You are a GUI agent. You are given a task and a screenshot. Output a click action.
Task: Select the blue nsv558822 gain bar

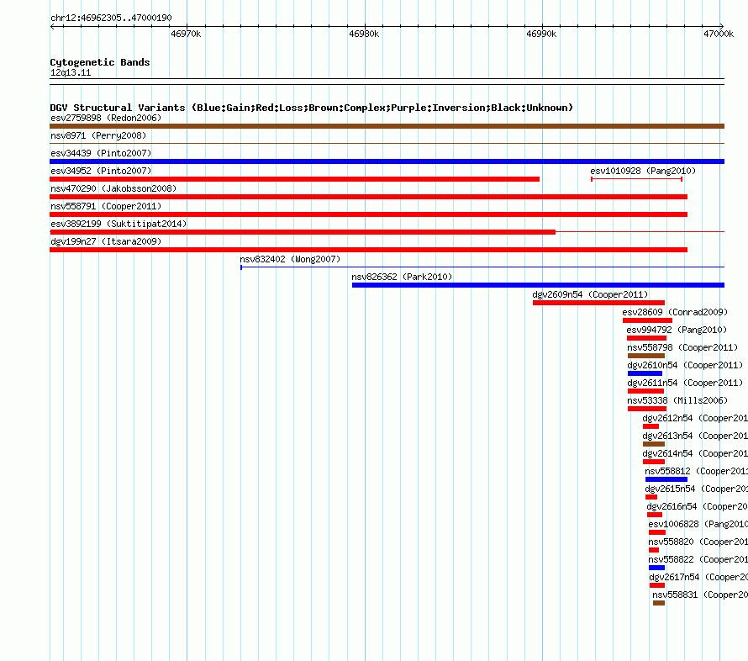click(x=656, y=568)
